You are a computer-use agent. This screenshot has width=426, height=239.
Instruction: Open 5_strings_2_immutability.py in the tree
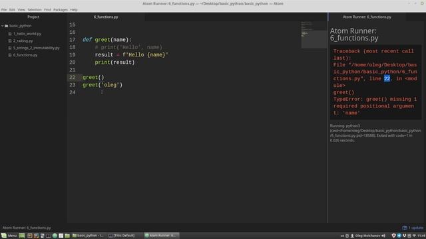pos(37,48)
